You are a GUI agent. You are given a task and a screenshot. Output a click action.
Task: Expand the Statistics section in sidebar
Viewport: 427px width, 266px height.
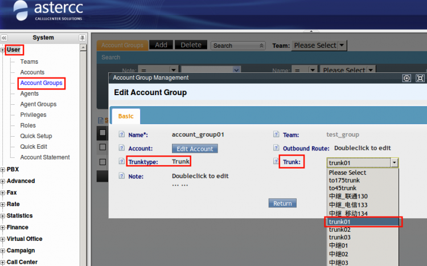click(3, 216)
